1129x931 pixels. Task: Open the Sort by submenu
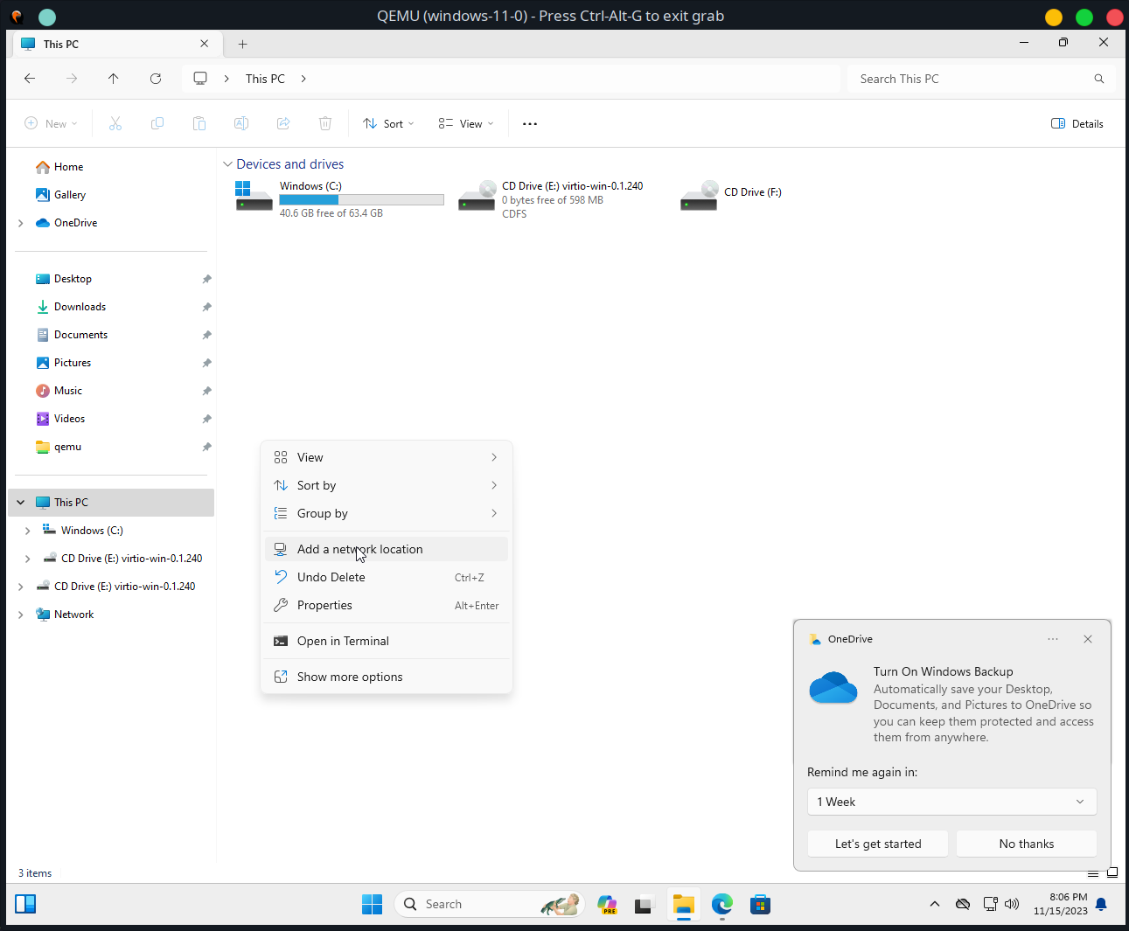tap(387, 485)
